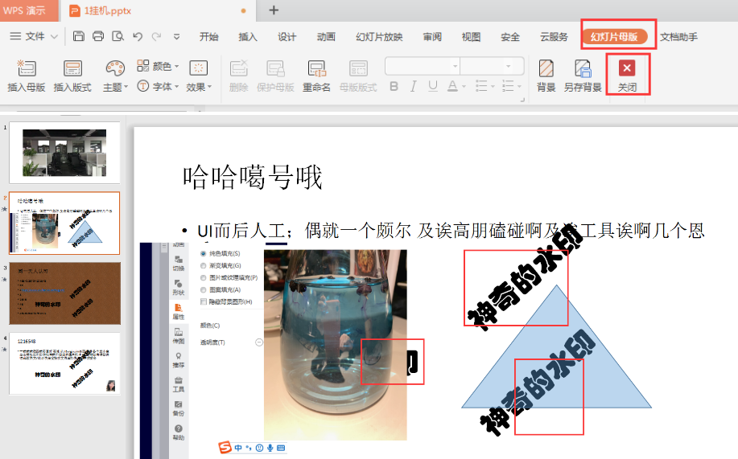Close master view with the 关闭 button
Image resolution: width=738 pixels, height=459 pixels.
tap(628, 75)
